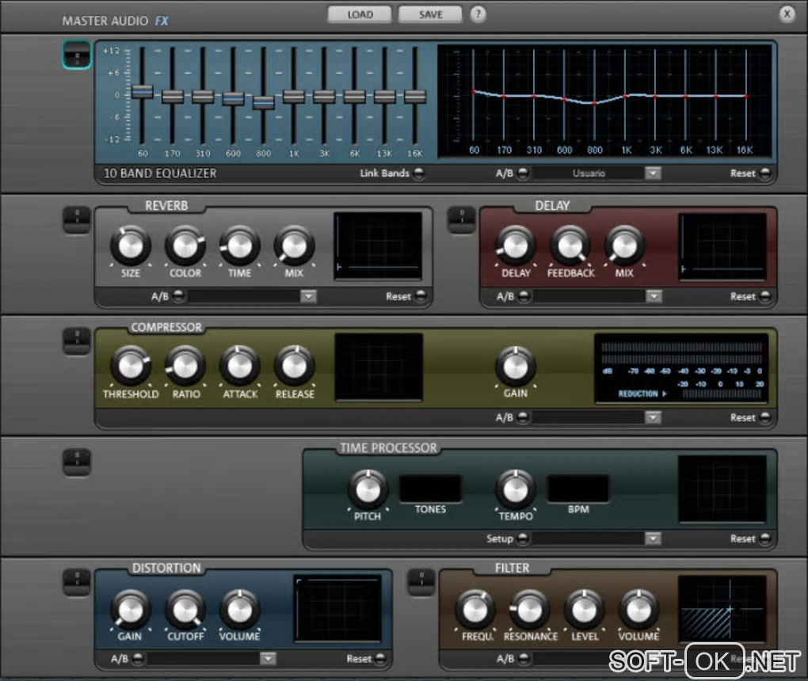Toggle the Distortion A/B button

138,659
